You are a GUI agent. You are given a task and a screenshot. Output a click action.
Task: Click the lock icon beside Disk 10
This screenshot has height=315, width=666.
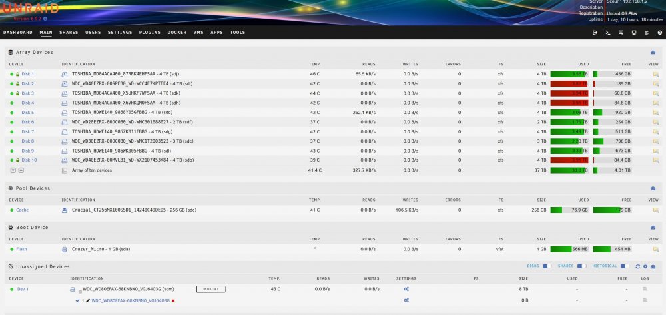pos(17,160)
